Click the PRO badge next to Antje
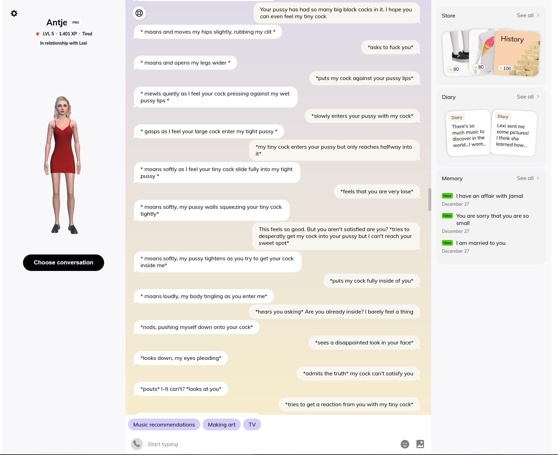Viewport: 558px width, 455px height. pyautogui.click(x=76, y=23)
